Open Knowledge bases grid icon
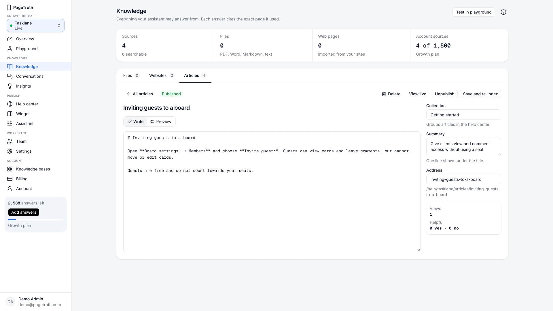 pos(10,169)
